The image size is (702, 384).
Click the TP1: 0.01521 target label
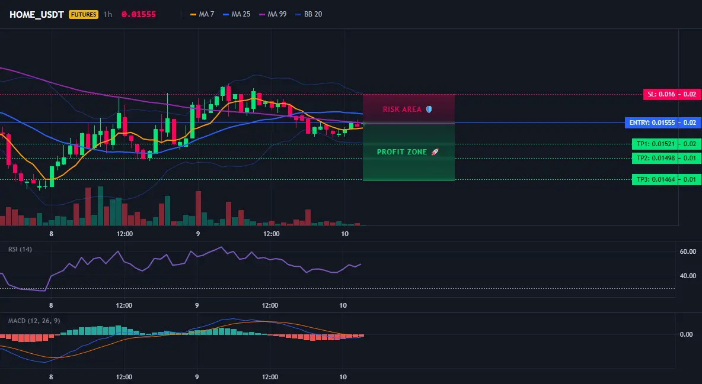pyautogui.click(x=655, y=144)
